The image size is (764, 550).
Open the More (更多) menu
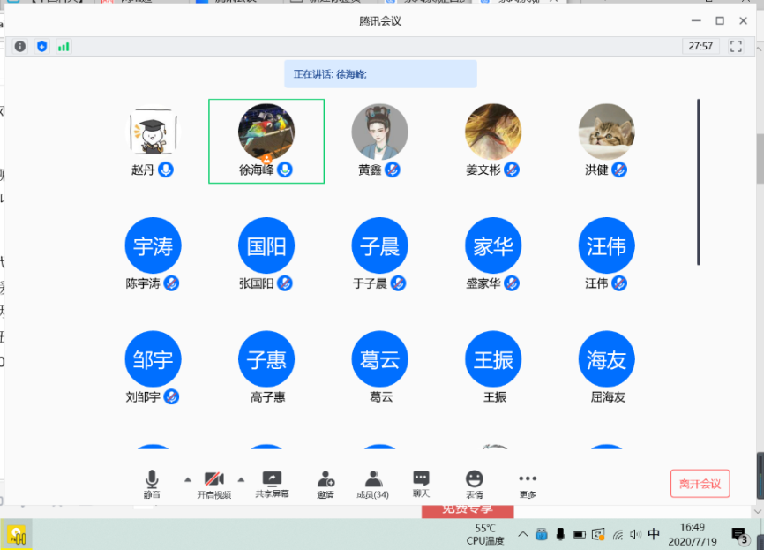(528, 484)
